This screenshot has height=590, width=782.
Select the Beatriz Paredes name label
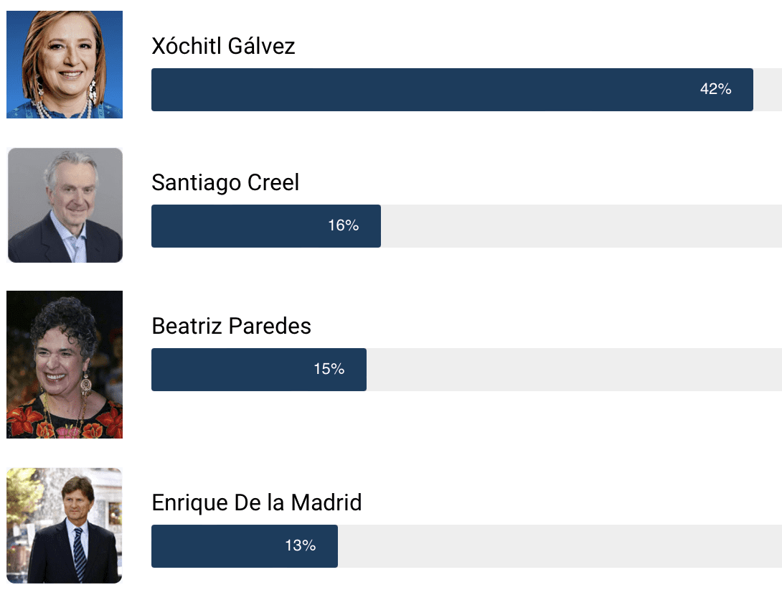click(231, 326)
